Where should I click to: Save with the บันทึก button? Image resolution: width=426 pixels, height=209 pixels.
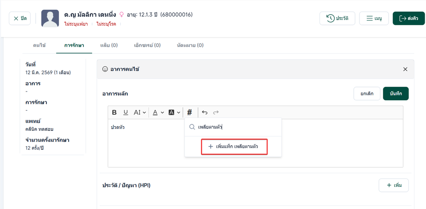(395, 94)
